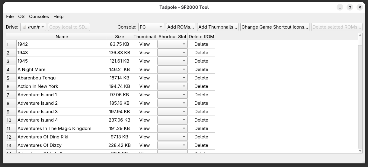Expand the Console FC combo box
Screen dimensions: 368x167
151,27
